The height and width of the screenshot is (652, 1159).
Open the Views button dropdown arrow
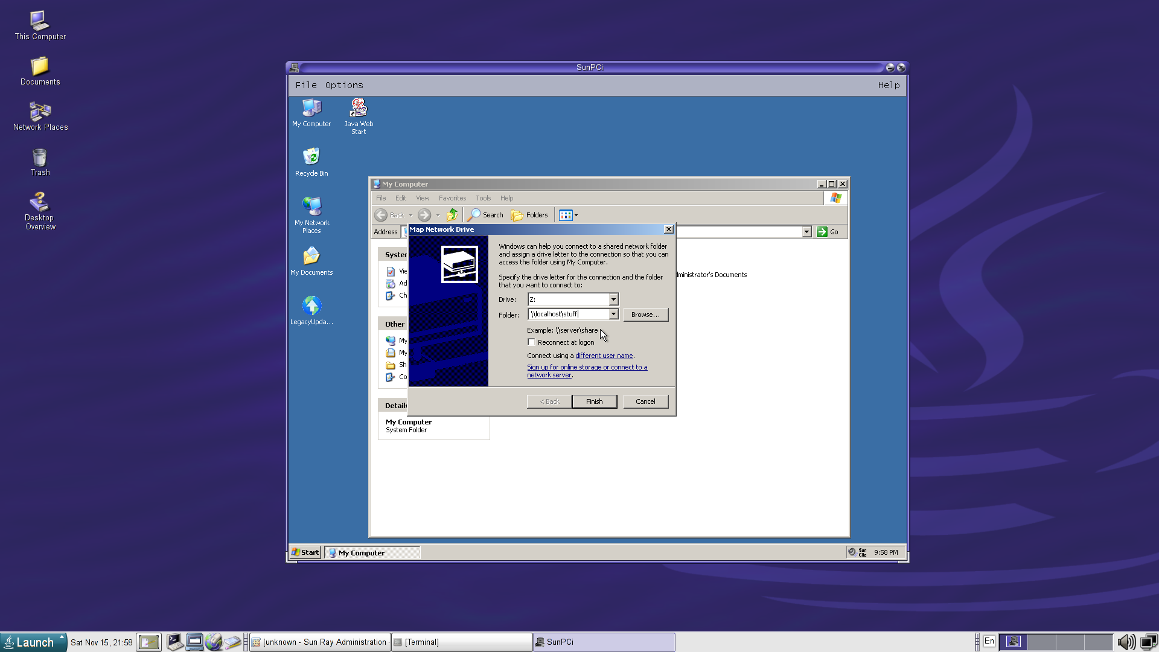coord(576,215)
